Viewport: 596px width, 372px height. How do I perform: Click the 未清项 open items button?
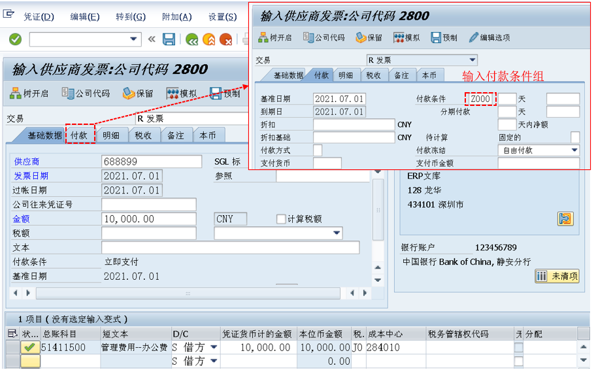557,276
